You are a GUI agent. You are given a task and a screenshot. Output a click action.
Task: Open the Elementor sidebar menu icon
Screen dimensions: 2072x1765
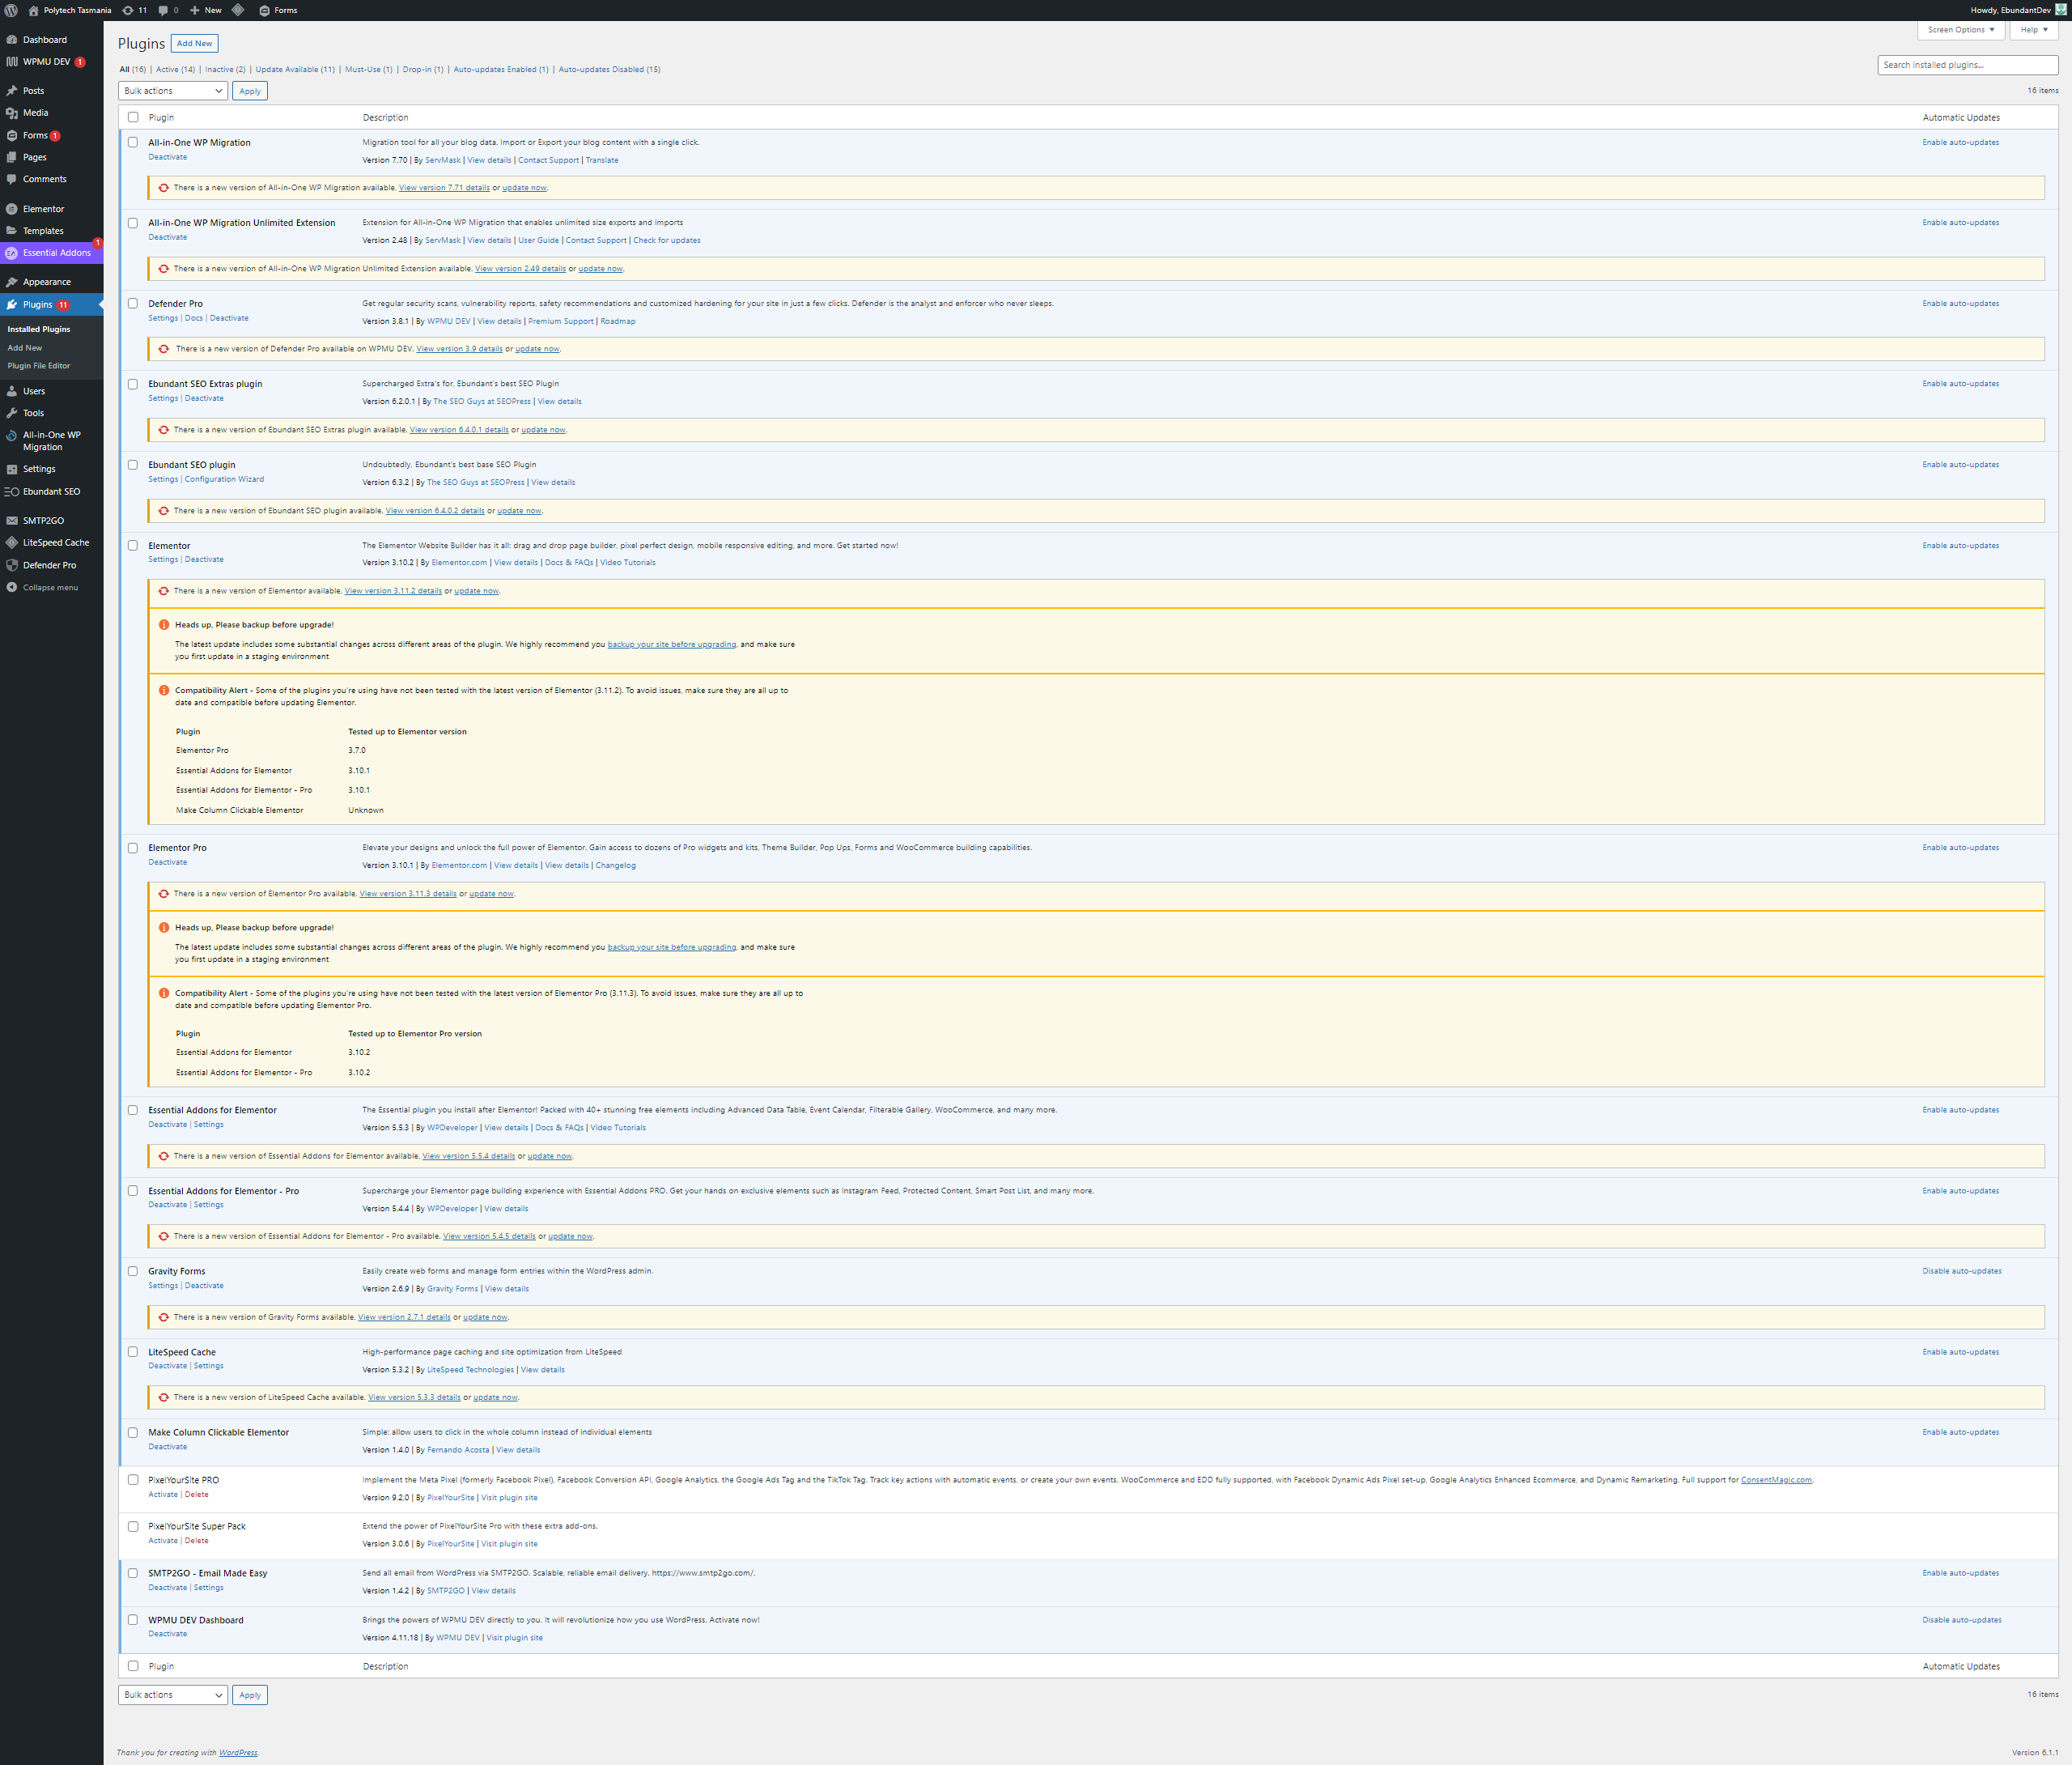[11, 209]
